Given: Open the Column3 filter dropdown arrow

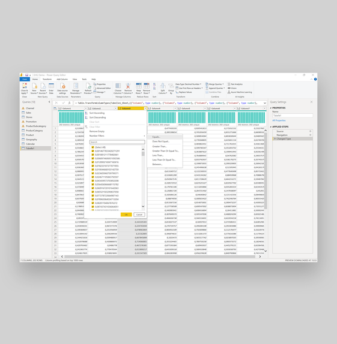Looking at the screenshot, I should coord(145,108).
